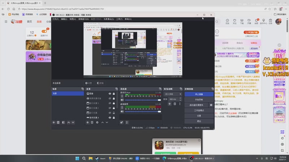Increase the transition duration with the up stepper
Viewport: 289px width, 162px height.
[x=180, y=98]
